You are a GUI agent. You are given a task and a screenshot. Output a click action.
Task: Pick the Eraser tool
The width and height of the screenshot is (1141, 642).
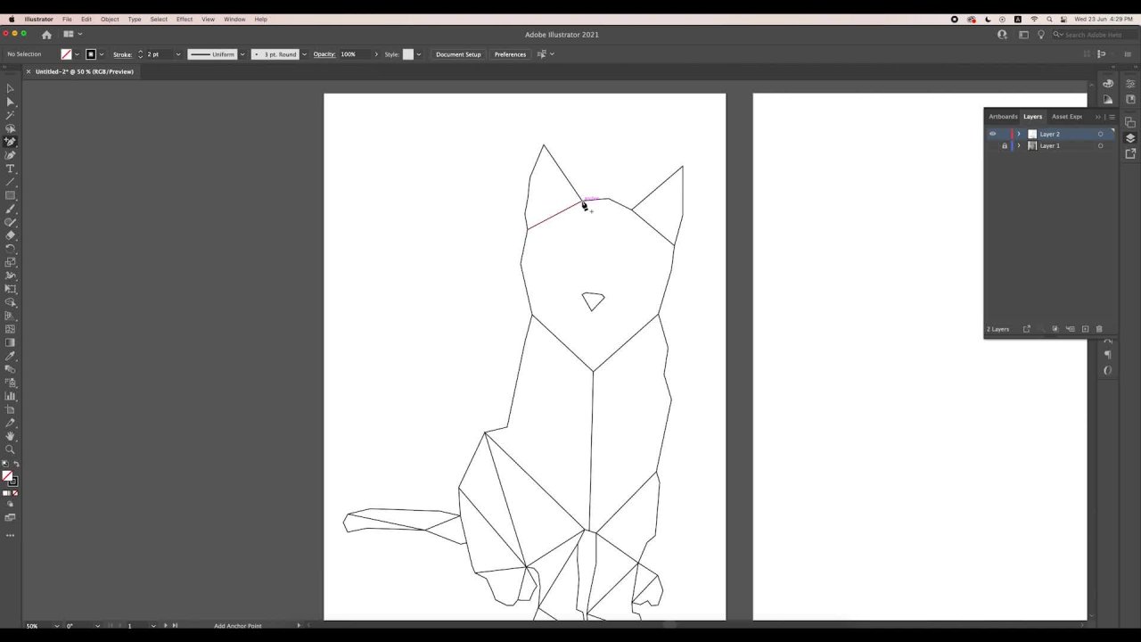pos(10,235)
